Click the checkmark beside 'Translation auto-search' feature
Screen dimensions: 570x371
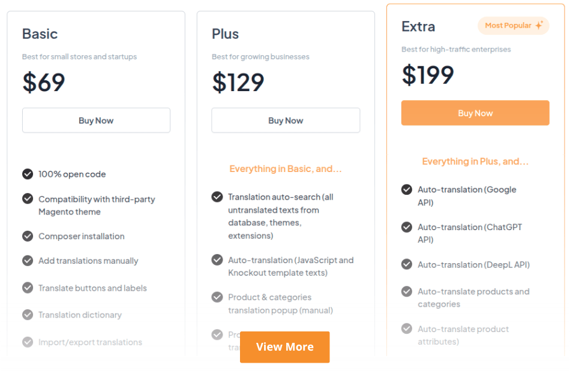[x=217, y=197]
